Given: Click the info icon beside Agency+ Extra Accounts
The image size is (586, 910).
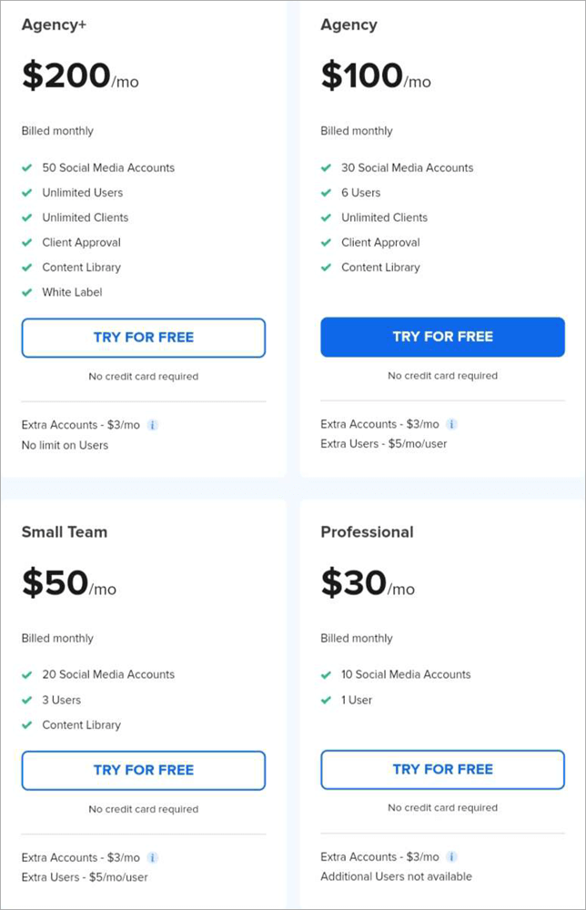Looking at the screenshot, I should (x=153, y=425).
